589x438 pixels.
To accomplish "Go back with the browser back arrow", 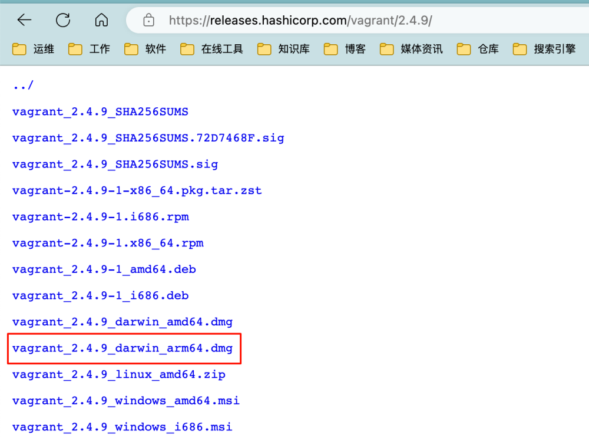I will click(24, 20).
